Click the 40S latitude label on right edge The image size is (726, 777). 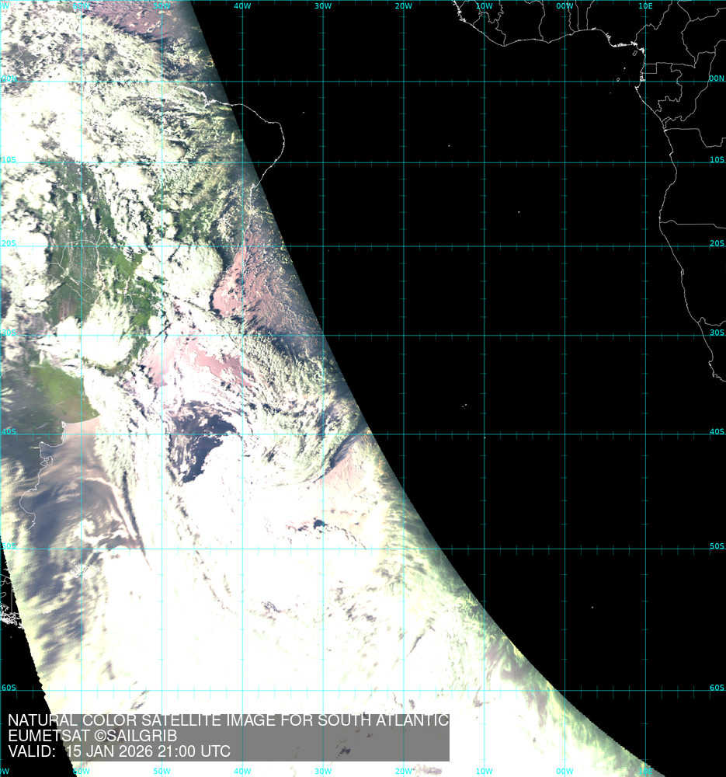pyautogui.click(x=716, y=432)
